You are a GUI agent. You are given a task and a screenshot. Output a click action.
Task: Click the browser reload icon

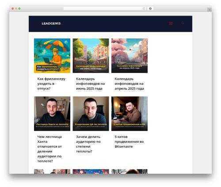(x=144, y=8)
